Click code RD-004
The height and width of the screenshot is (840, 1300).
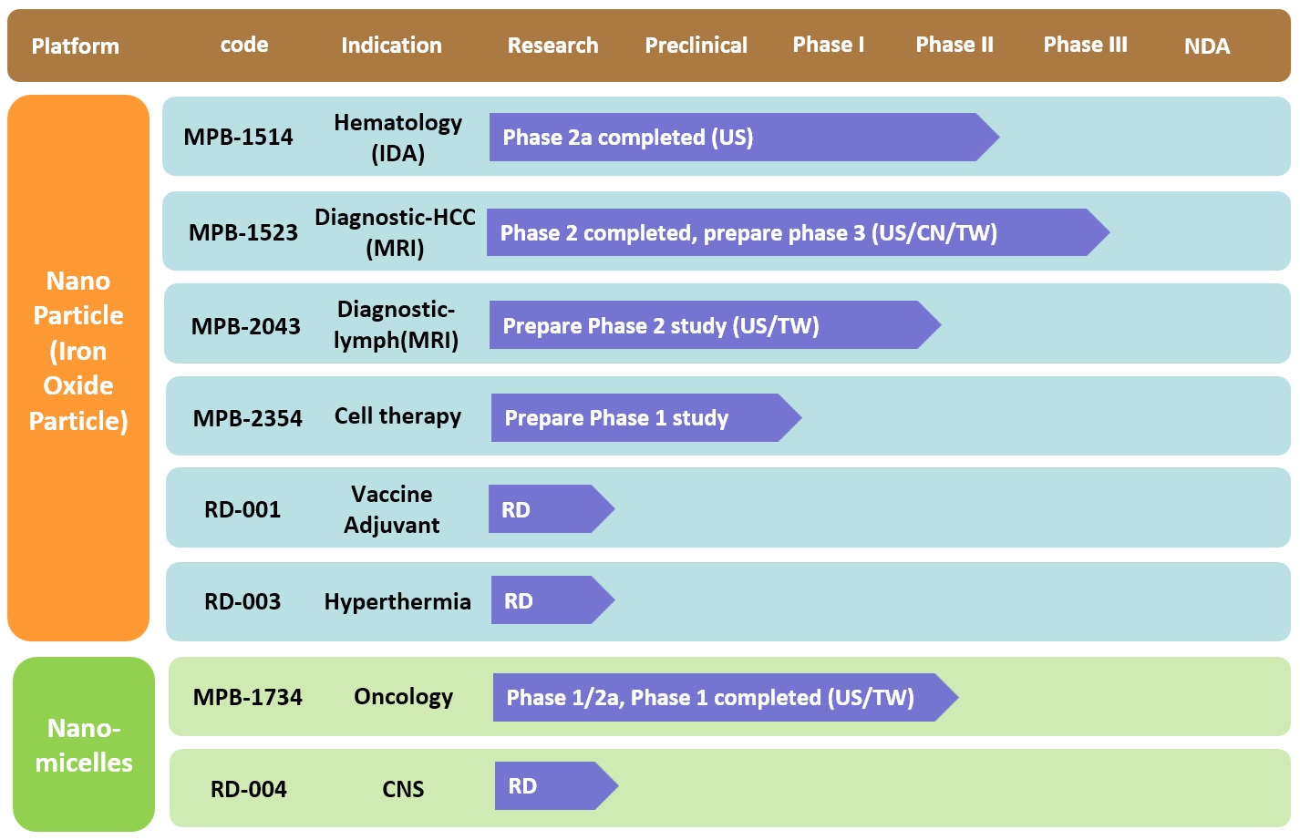tap(248, 789)
